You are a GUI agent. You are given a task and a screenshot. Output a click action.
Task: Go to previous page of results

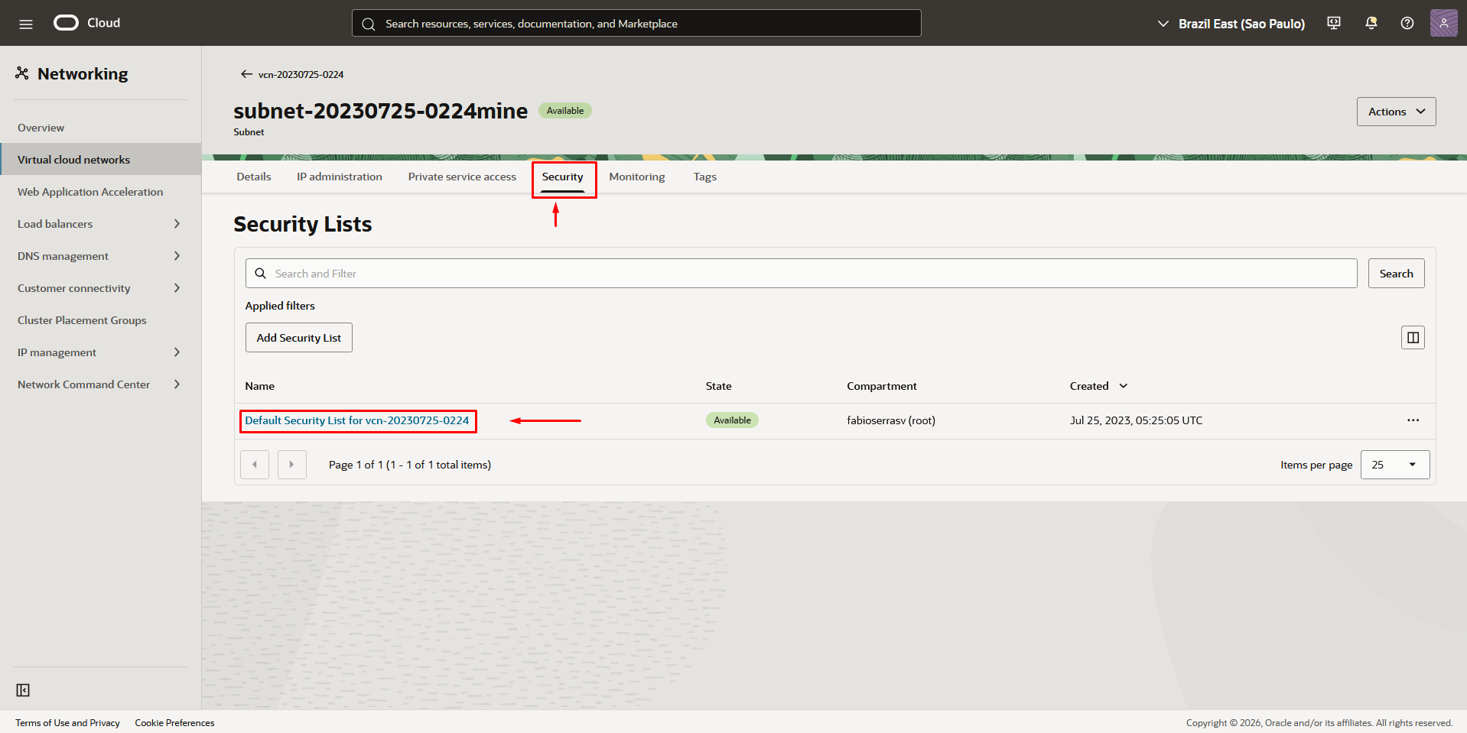[255, 465]
